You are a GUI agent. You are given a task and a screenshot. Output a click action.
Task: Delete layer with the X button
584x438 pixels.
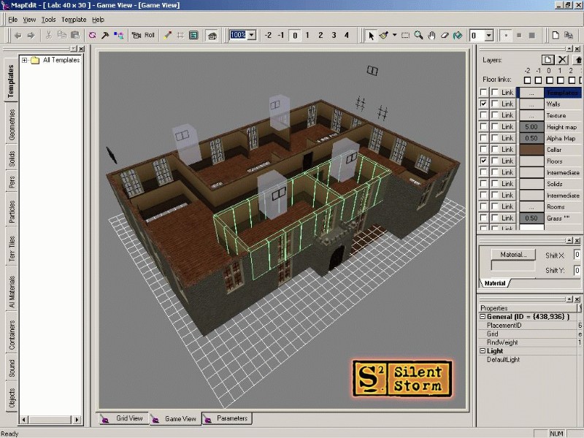click(562, 60)
